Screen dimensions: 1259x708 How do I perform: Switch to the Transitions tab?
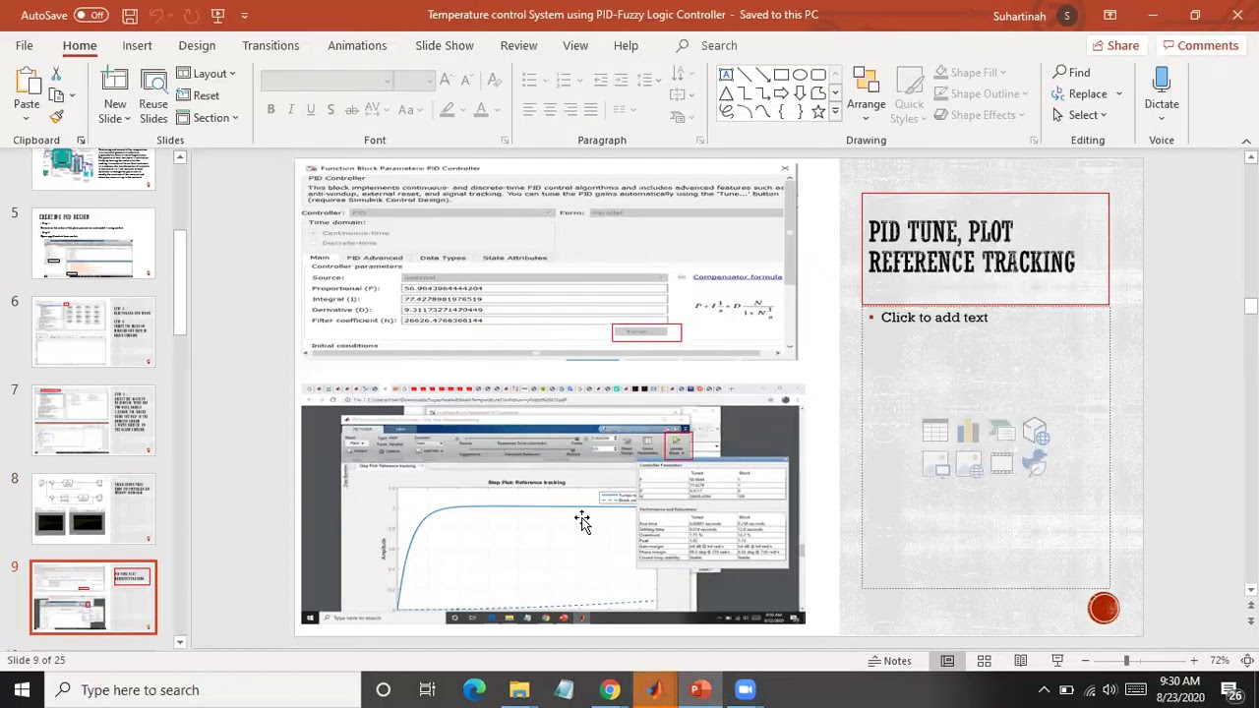pos(270,45)
